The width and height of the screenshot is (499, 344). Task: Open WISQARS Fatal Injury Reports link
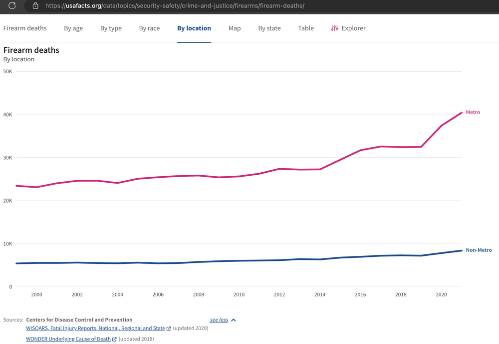coord(95,329)
